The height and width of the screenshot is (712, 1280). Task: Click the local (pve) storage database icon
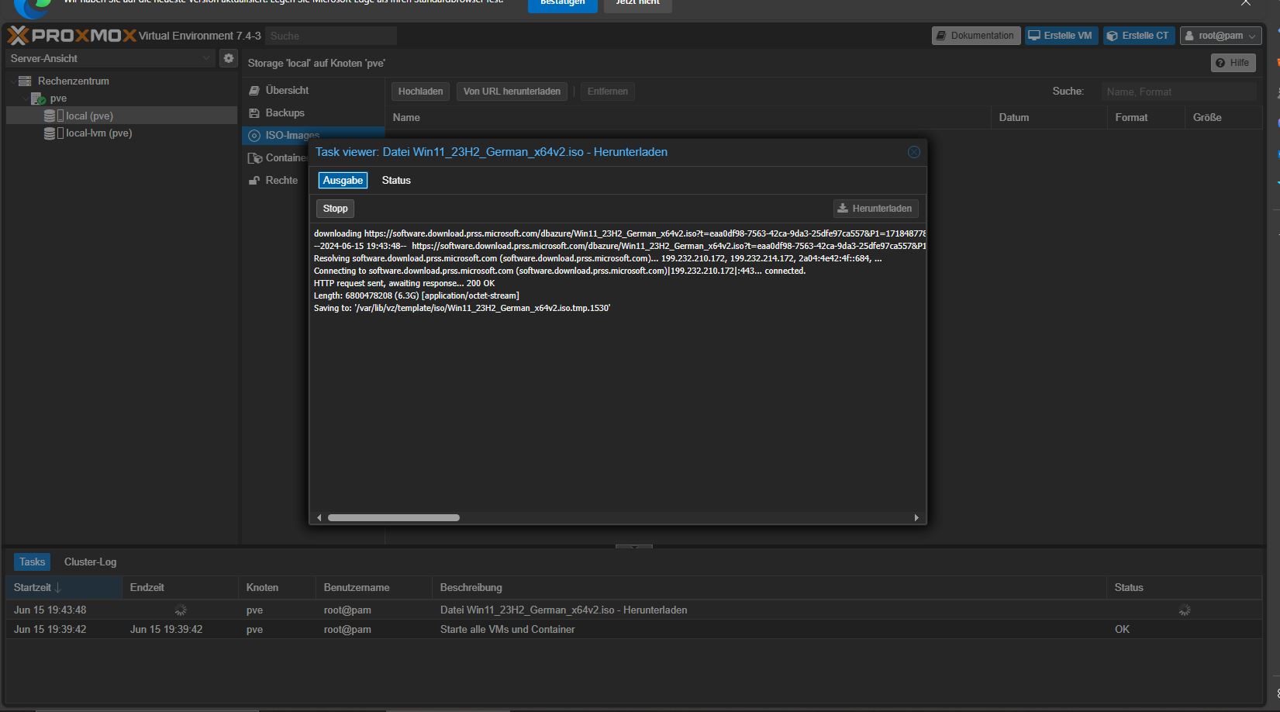point(50,116)
